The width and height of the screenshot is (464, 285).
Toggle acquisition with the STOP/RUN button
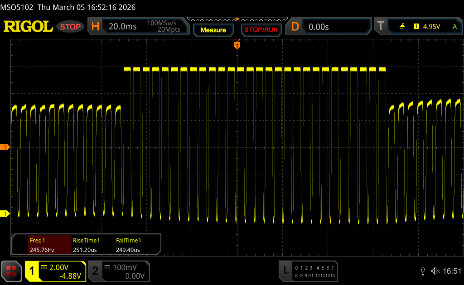(x=261, y=30)
